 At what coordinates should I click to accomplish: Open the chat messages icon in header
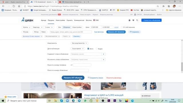point(130,20)
